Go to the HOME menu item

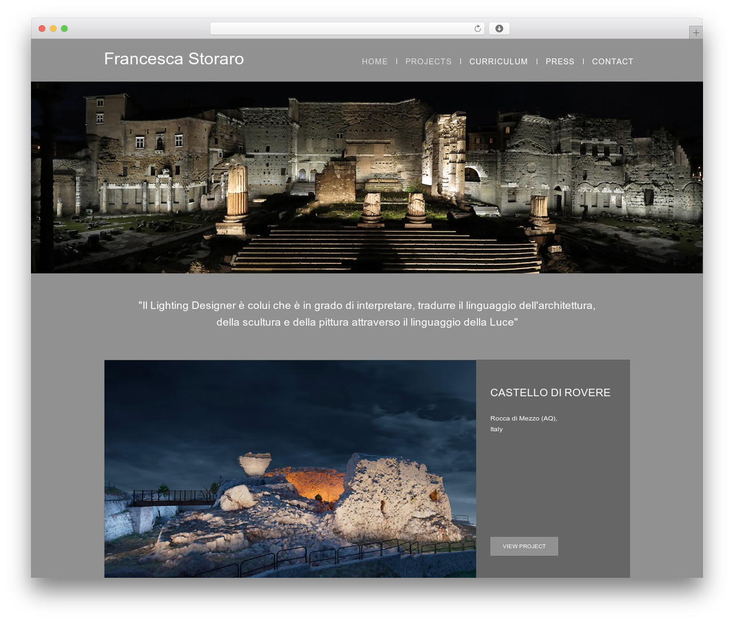[x=374, y=61]
